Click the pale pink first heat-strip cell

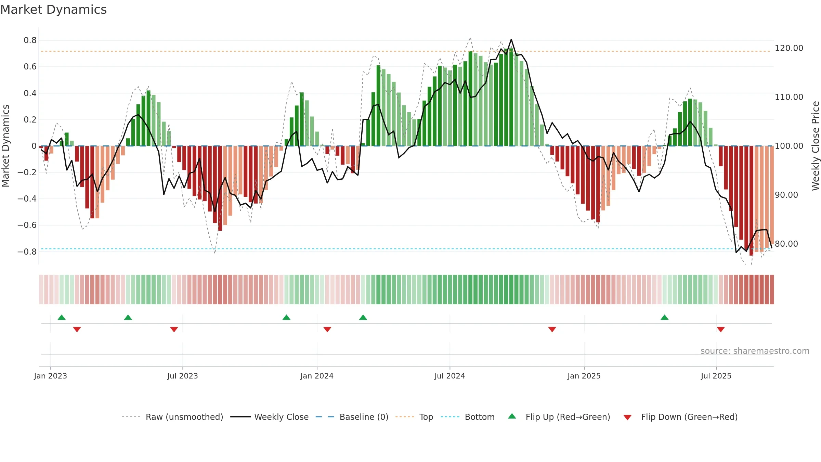[x=41, y=289]
